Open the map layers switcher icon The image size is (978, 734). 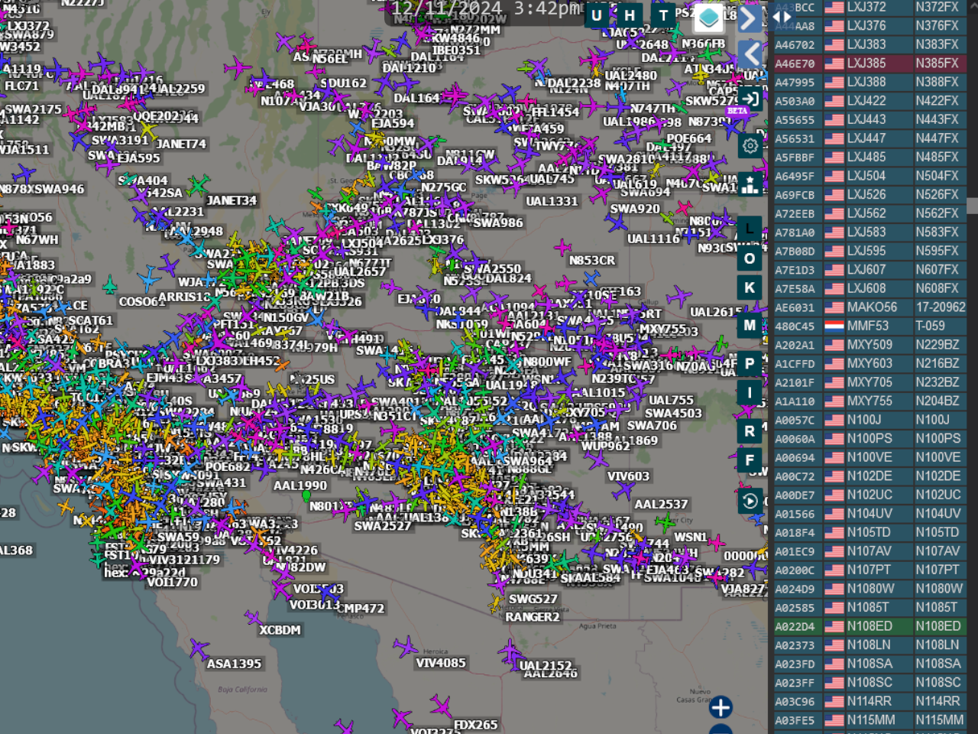click(x=708, y=17)
